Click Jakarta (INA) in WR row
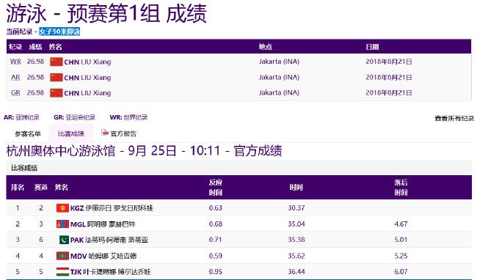This screenshot has width=477, height=280. [279, 62]
